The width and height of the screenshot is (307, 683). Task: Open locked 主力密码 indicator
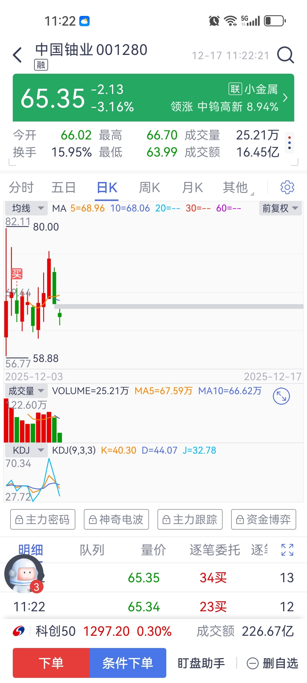click(x=43, y=519)
